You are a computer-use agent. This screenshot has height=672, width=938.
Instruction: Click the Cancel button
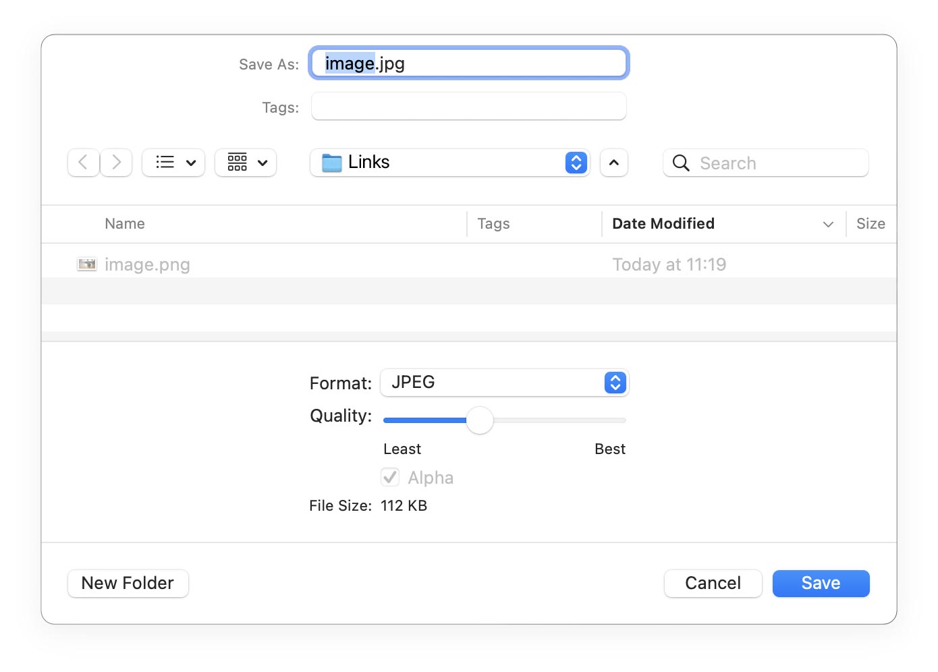pyautogui.click(x=713, y=583)
